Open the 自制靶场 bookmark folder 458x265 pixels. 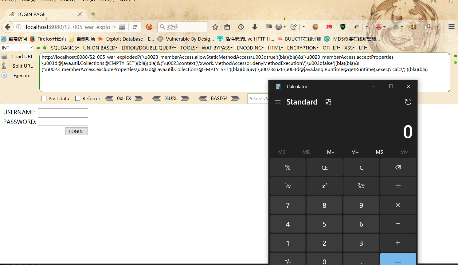click(82, 39)
